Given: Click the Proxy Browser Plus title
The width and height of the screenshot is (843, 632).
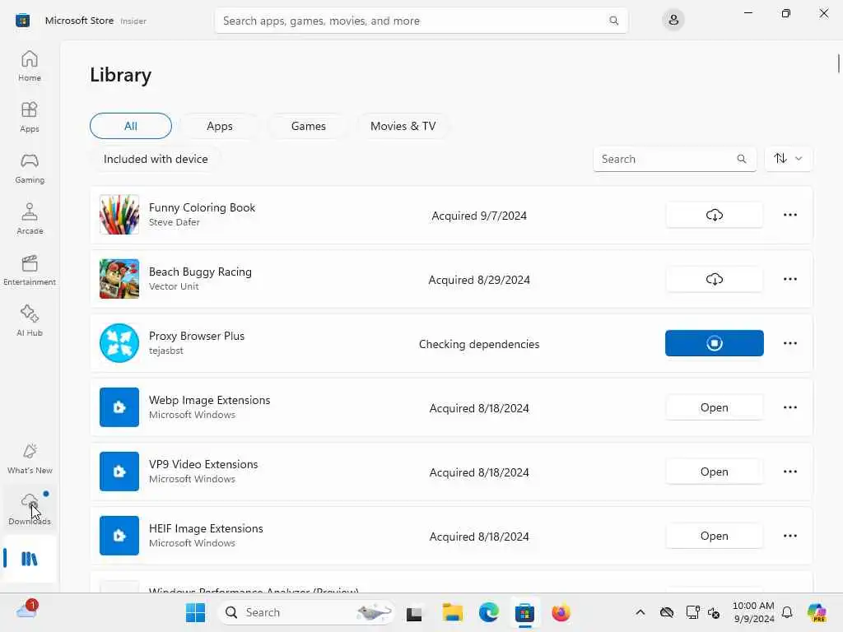Looking at the screenshot, I should click(x=196, y=336).
